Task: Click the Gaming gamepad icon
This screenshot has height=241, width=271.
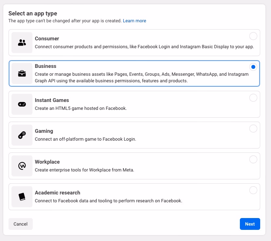Action: 22,135
